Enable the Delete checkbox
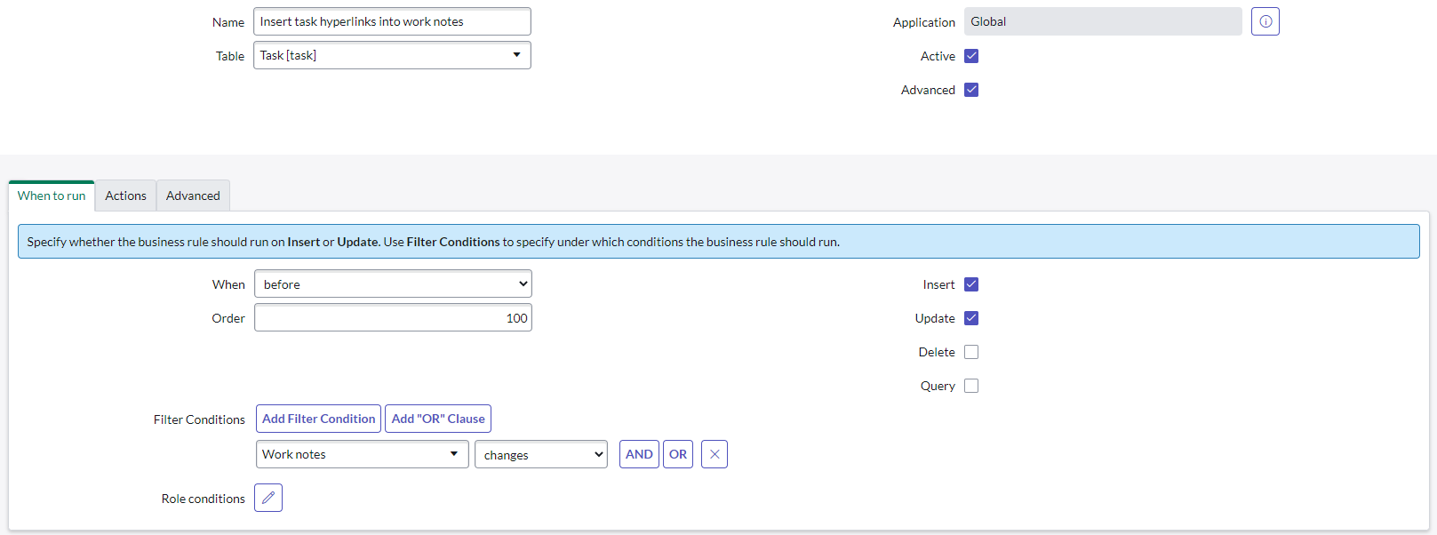1437x535 pixels. [971, 352]
